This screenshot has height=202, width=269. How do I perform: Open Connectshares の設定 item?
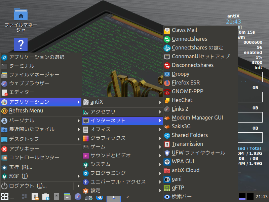click(x=200, y=48)
